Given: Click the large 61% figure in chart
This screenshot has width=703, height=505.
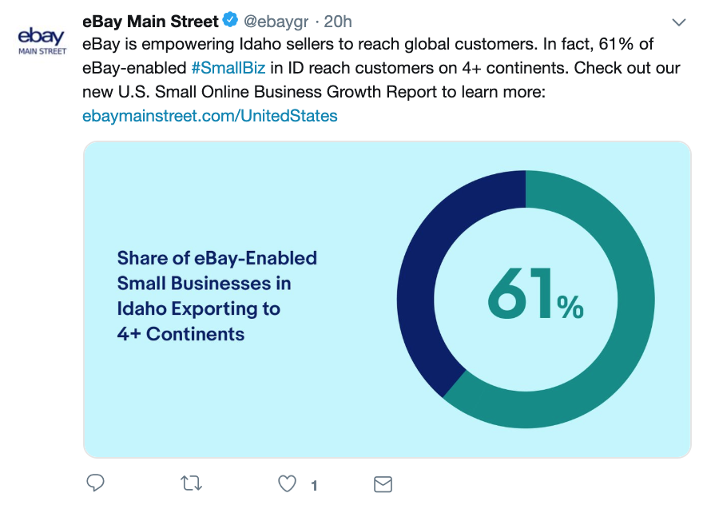Looking at the screenshot, I should (535, 294).
